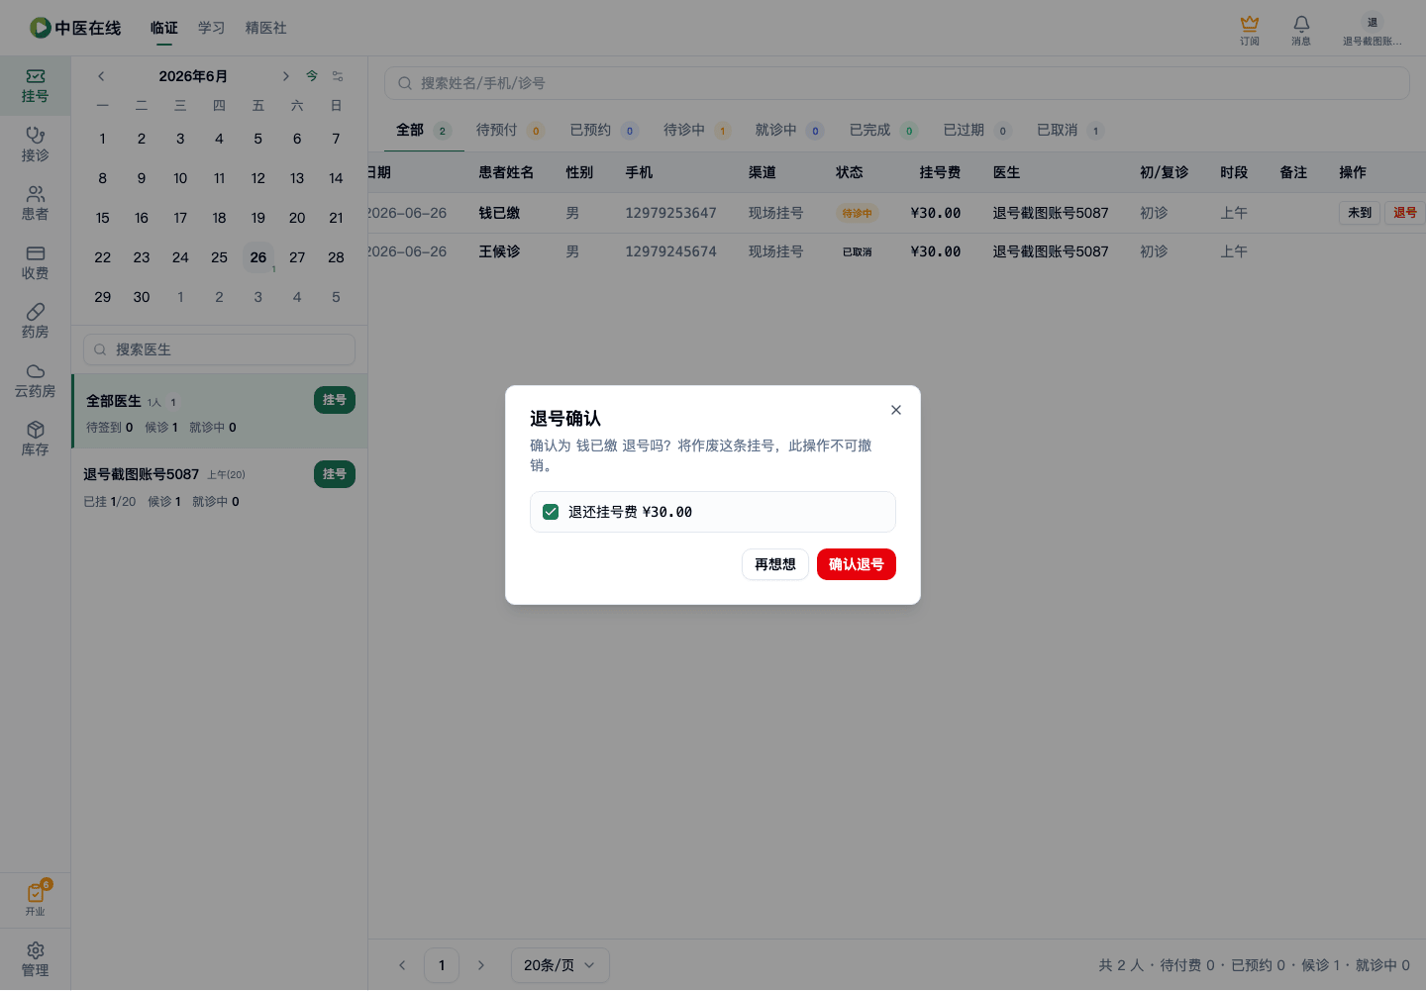Open the 库存 box sidebar icon
The height and width of the screenshot is (991, 1426).
coord(35,440)
